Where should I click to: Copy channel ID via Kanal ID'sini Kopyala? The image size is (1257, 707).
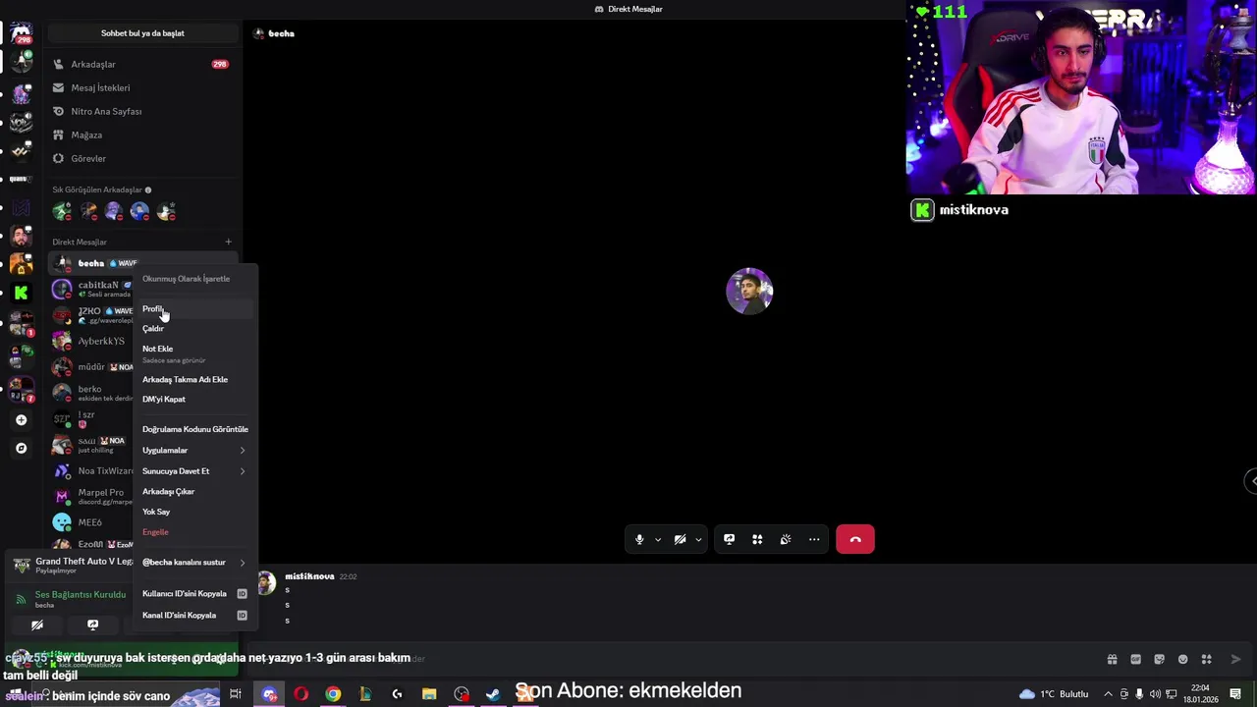195,615
